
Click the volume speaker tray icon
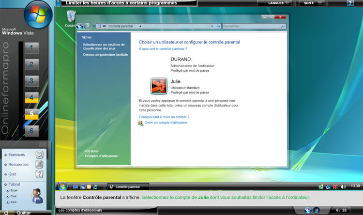coord(343,187)
